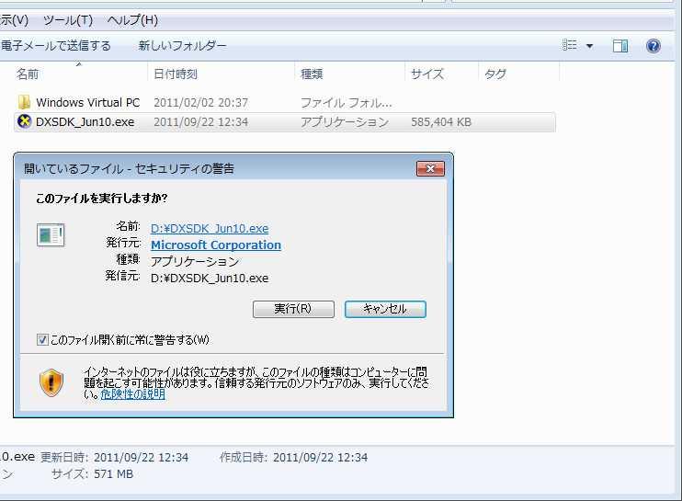Sort by the 日付時刻 column header
Viewport: 682px width, 501px height.
[x=176, y=74]
